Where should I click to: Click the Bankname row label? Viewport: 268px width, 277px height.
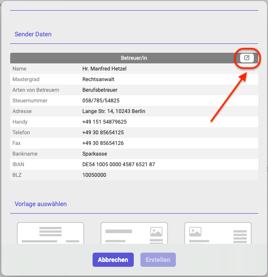(25, 154)
